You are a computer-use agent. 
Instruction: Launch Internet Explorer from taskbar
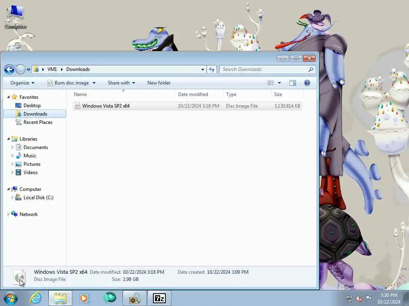coord(36,298)
